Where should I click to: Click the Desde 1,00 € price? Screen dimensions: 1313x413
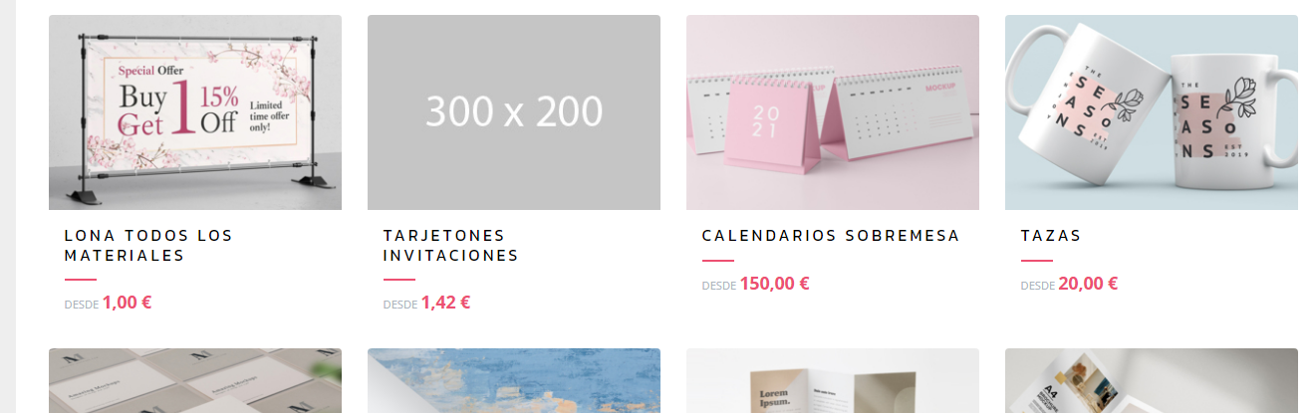pyautogui.click(x=108, y=303)
